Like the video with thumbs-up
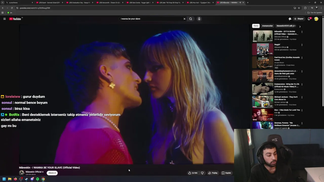 tap(193, 173)
